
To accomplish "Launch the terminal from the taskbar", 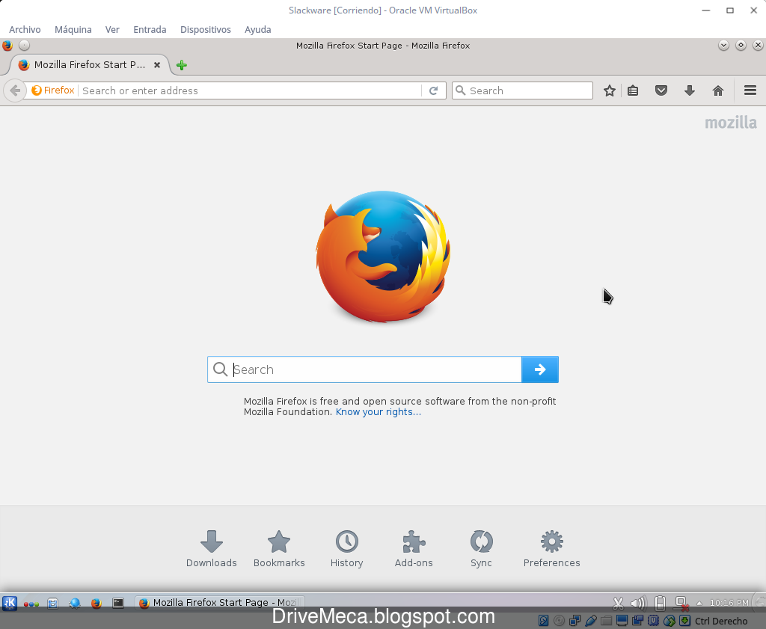I will [x=117, y=603].
